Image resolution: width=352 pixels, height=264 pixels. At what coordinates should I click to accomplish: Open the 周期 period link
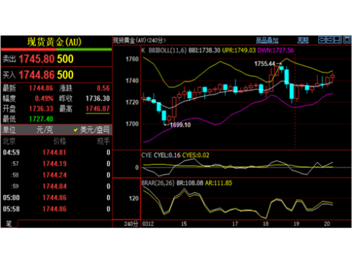coord(303,40)
